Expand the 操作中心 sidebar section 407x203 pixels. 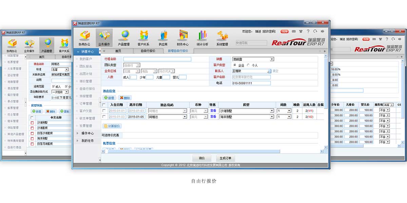[x=87, y=133]
